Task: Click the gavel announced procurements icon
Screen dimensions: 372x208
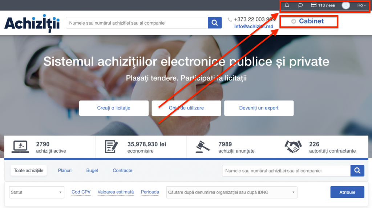Action: click(x=202, y=147)
